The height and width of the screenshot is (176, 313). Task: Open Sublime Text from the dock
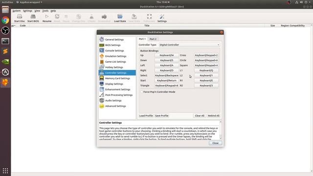click(5, 51)
